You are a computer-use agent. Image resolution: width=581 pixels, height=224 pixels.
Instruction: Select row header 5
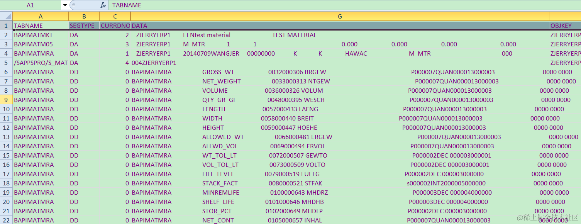click(6, 63)
